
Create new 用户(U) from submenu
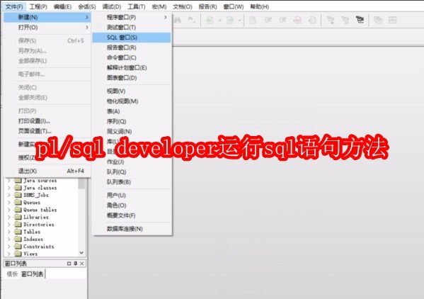pos(132,195)
